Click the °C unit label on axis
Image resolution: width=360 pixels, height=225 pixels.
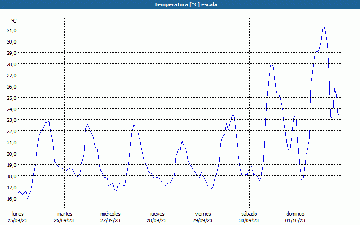(x=14, y=21)
